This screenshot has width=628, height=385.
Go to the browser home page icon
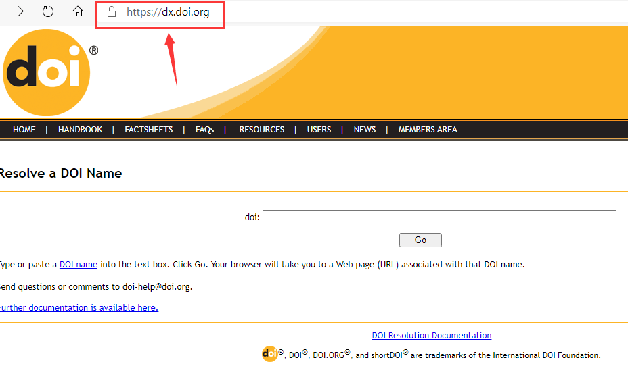coord(78,12)
